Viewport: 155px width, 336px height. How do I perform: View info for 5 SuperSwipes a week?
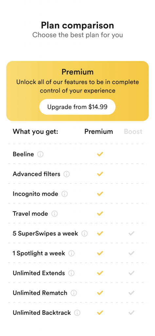click(85, 234)
